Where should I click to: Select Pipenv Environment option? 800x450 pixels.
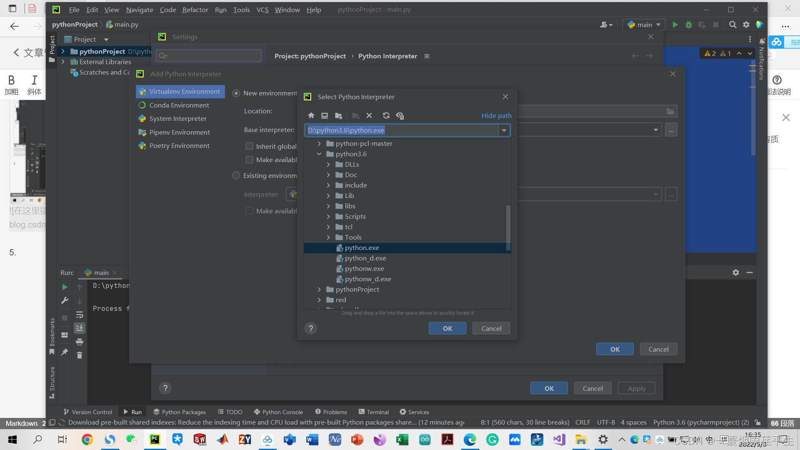click(180, 132)
